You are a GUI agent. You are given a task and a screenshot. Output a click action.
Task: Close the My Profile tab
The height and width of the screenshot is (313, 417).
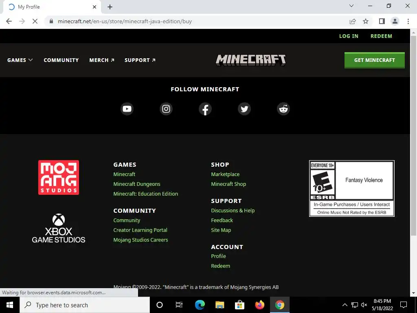click(x=94, y=7)
